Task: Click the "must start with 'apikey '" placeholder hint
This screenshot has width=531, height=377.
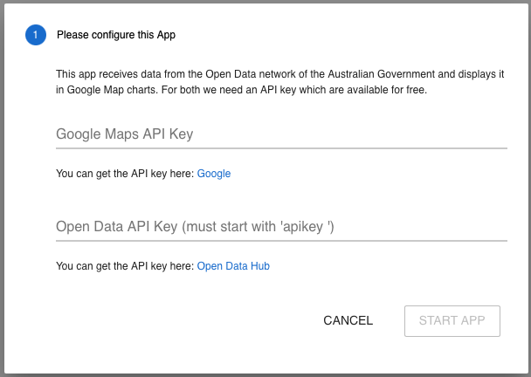Action: tap(259, 227)
